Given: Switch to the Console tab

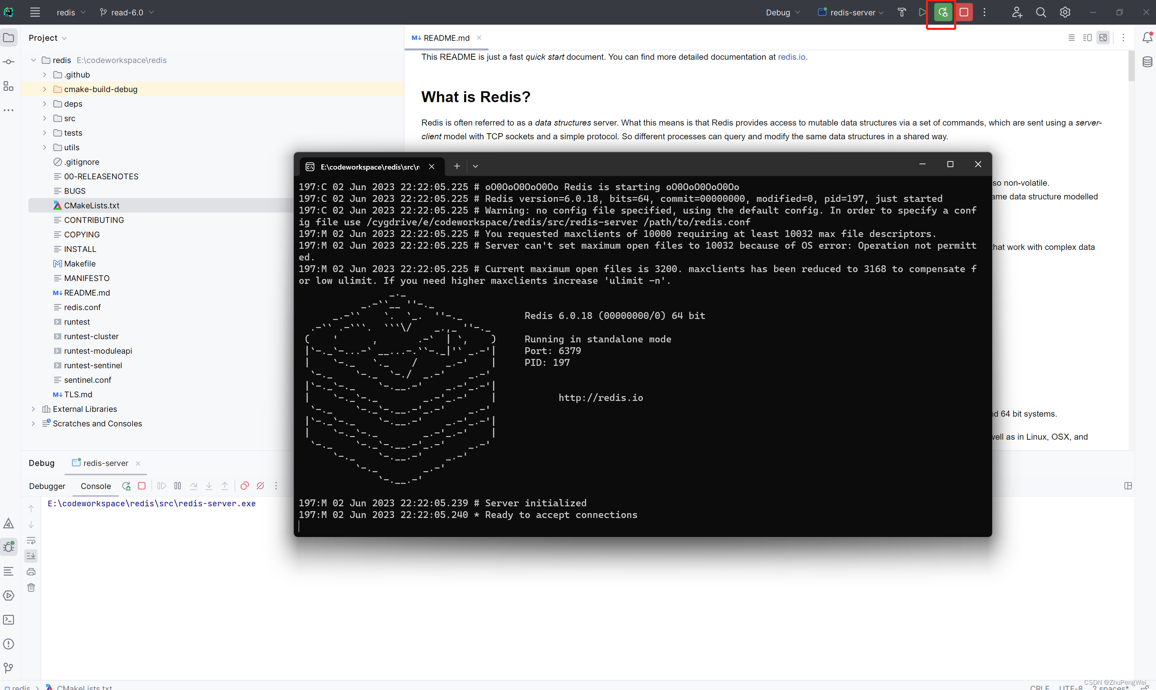Looking at the screenshot, I should 96,486.
